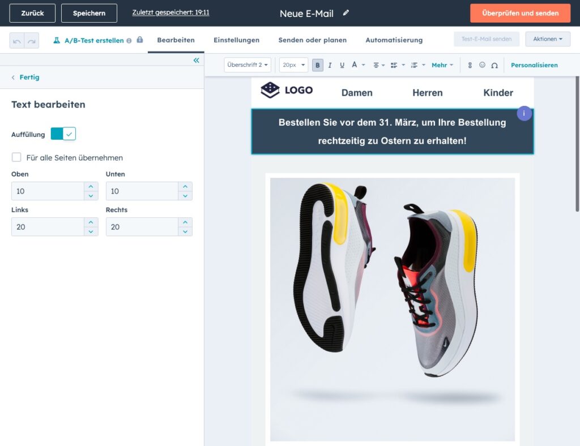
Task: Click the lock icon next to A/B test
Action: (x=140, y=40)
